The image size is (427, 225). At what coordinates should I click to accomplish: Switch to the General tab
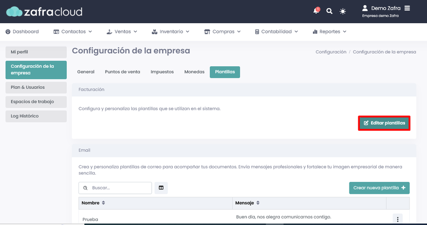[86, 72]
